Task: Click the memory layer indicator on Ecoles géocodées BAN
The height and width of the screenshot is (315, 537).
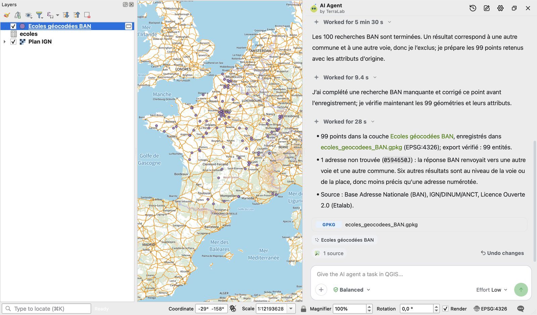Action: pyautogui.click(x=129, y=26)
